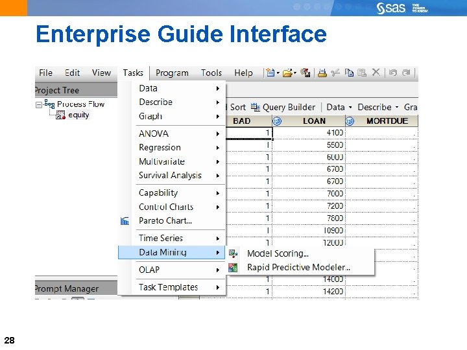Click the Query Builder button

coord(283,107)
